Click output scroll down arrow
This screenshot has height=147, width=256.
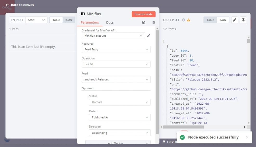point(248,123)
